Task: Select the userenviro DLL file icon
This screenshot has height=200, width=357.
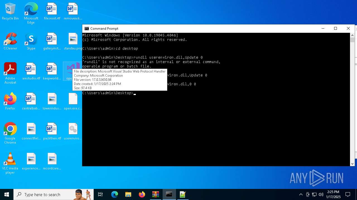Action: click(73, 132)
